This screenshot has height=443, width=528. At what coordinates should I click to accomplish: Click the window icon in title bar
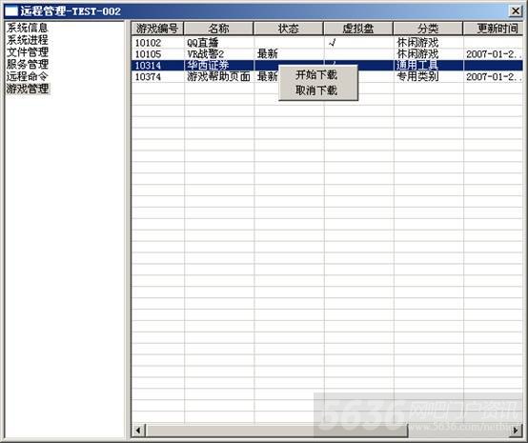point(11,11)
